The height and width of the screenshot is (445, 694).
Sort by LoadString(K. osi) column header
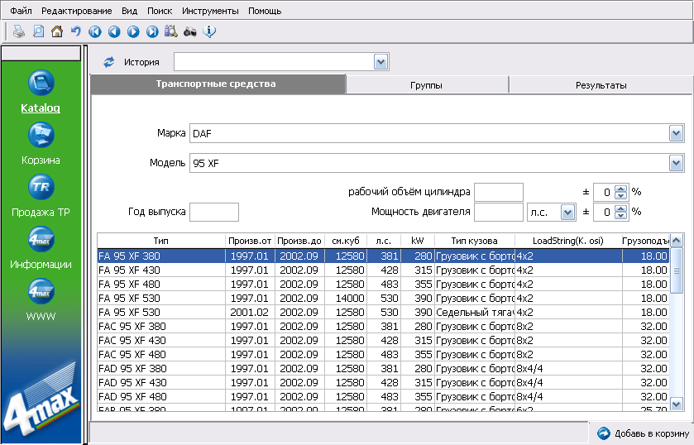tap(568, 241)
